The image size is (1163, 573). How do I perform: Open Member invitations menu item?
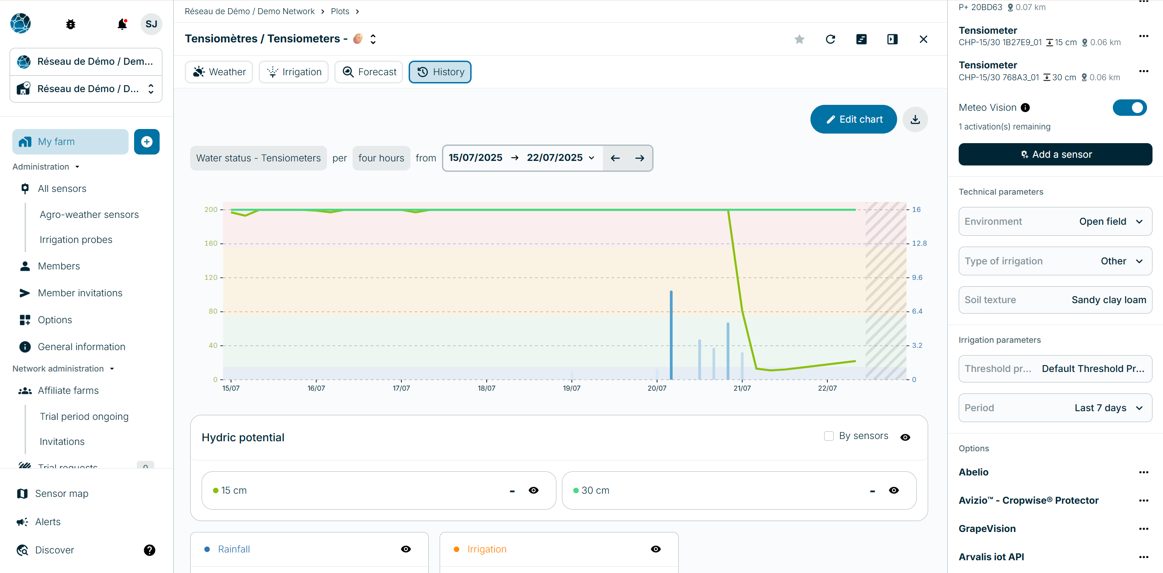tap(80, 293)
